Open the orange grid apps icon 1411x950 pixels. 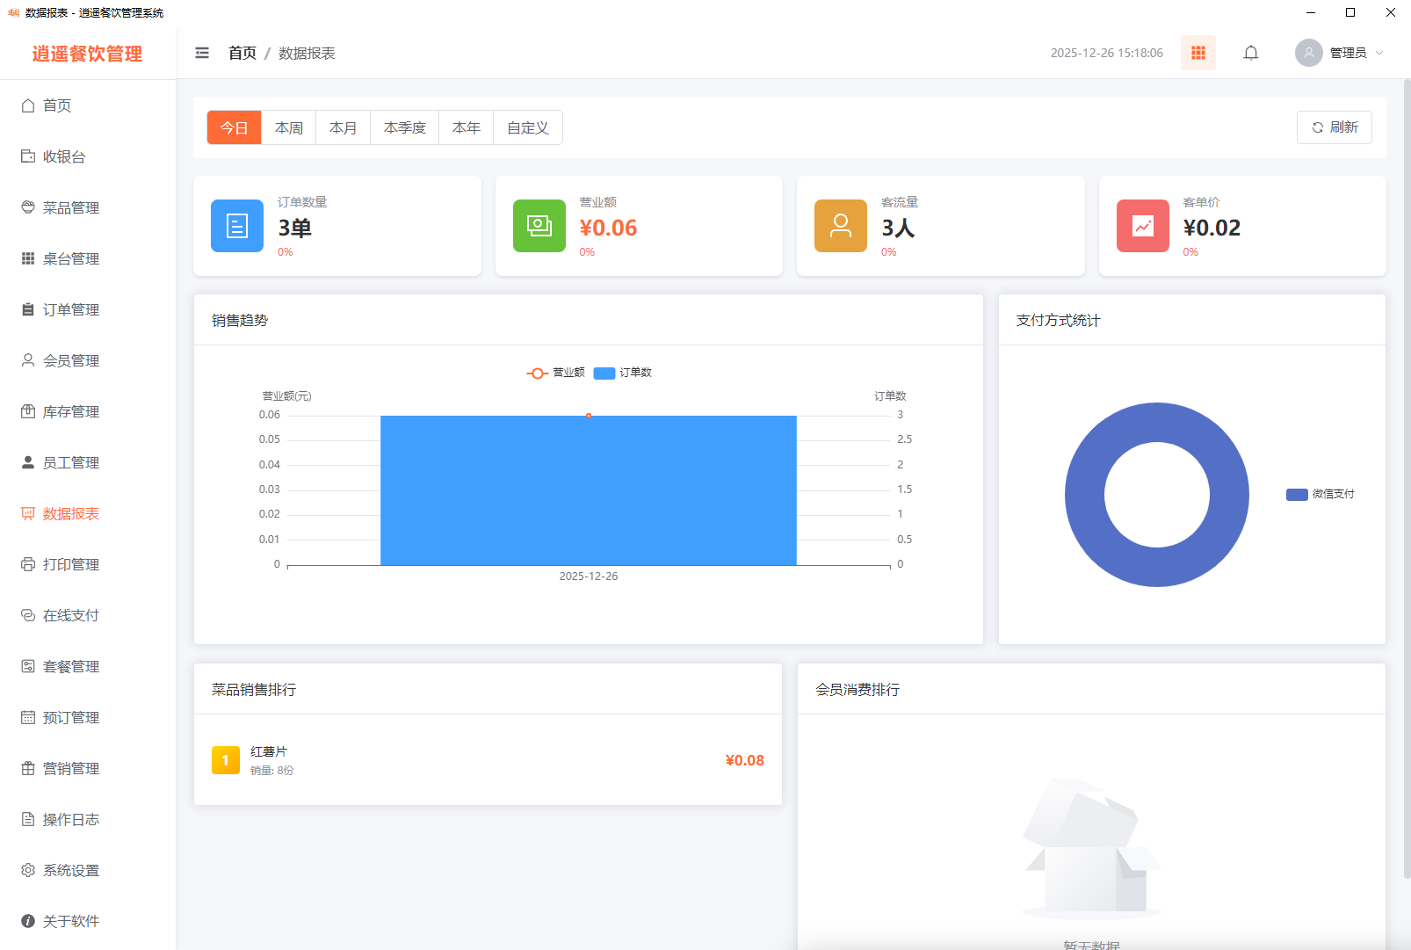(1198, 53)
